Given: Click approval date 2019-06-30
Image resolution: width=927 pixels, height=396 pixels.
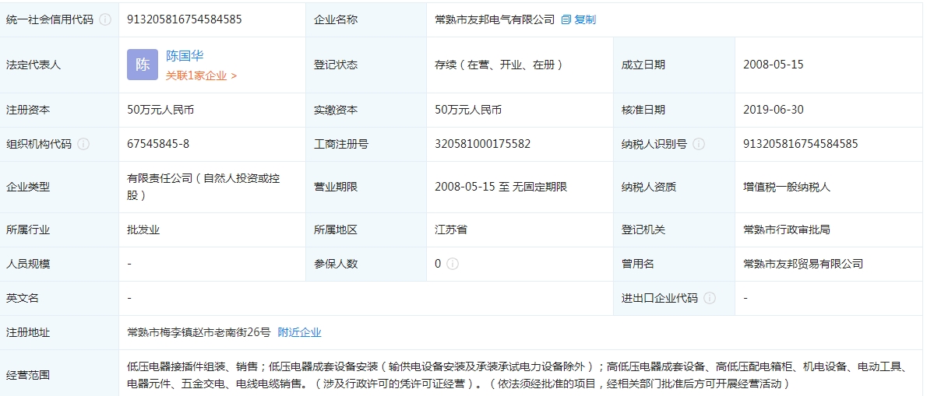Looking at the screenshot, I should (x=773, y=110).
